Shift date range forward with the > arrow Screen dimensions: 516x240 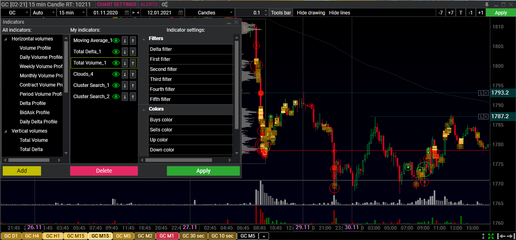pyautogui.click(x=133, y=12)
